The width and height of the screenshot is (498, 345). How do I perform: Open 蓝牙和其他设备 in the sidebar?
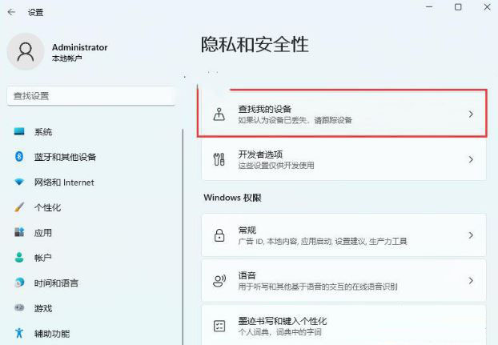point(65,157)
